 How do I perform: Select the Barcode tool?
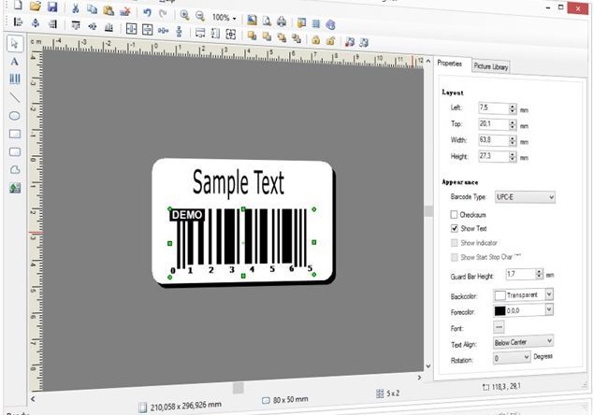coord(15,79)
